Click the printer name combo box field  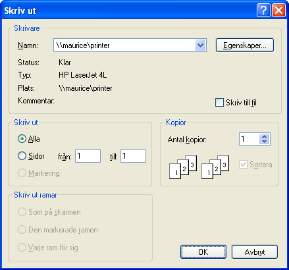pyautogui.click(x=130, y=45)
